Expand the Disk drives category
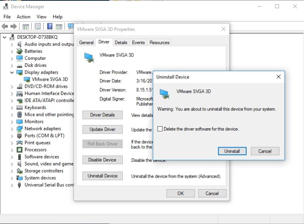This screenshot has width=304, height=224. coord(12,66)
